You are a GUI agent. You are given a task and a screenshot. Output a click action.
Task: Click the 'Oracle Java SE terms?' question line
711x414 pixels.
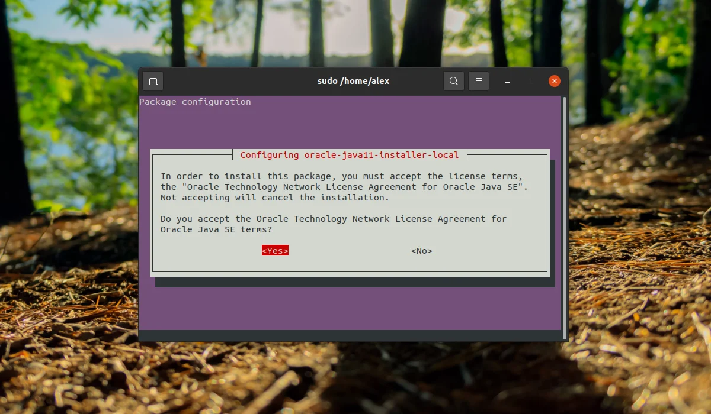click(x=216, y=229)
